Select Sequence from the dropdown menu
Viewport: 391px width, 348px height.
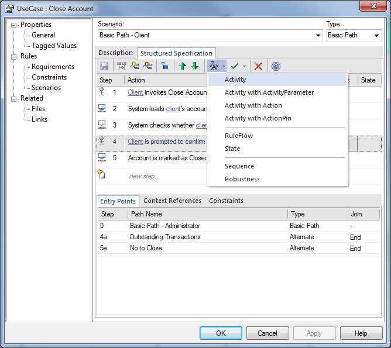pyautogui.click(x=239, y=166)
